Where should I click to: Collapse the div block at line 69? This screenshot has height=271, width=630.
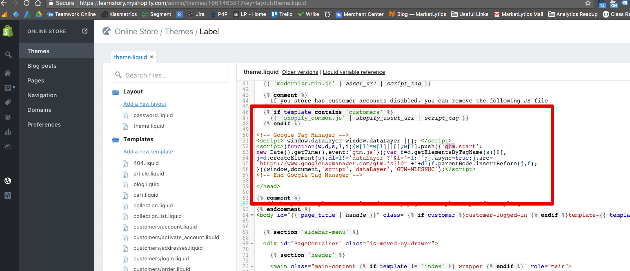(252, 243)
